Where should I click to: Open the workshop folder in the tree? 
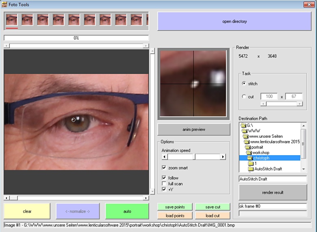[260, 152]
